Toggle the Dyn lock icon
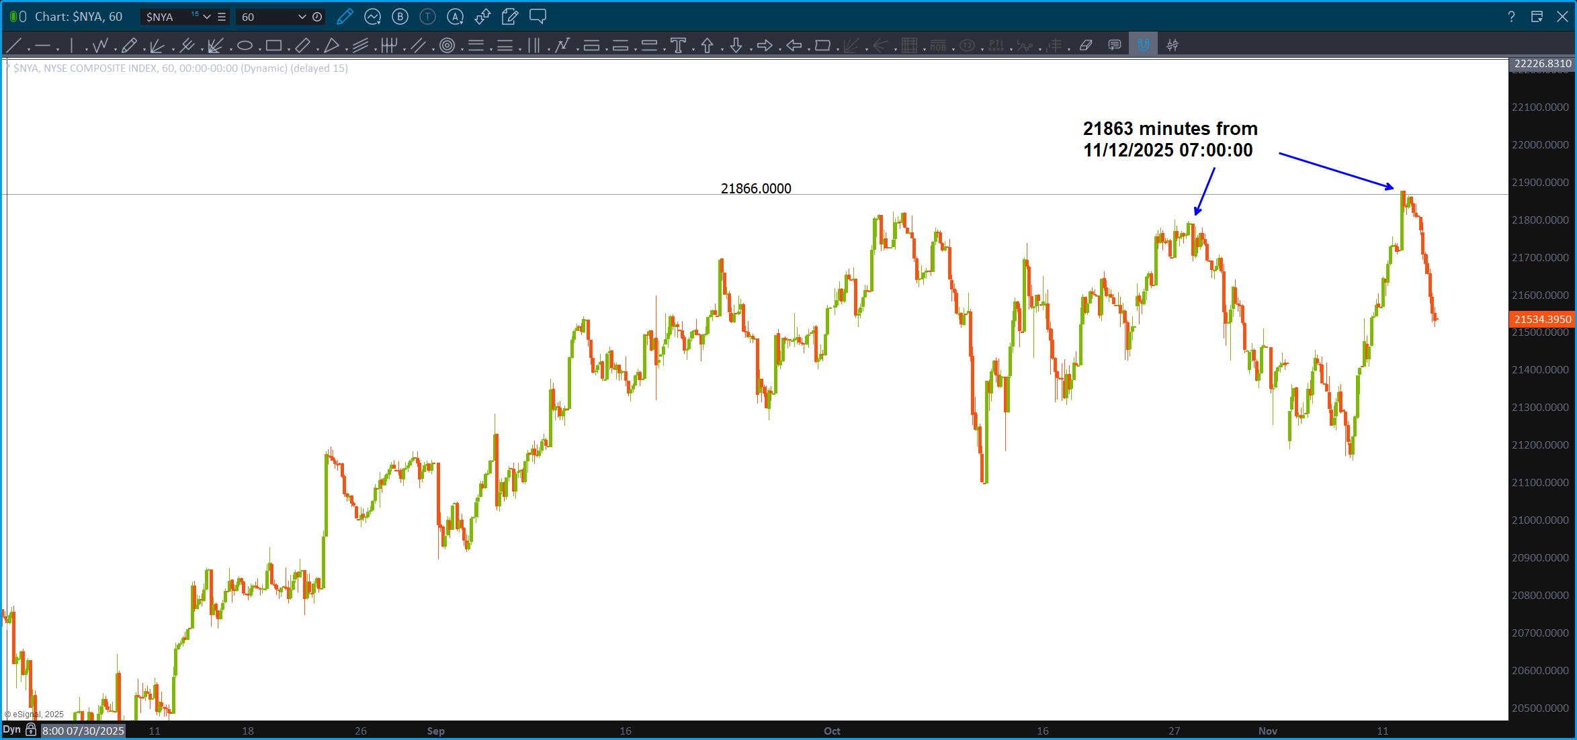This screenshot has width=1577, height=740. point(31,730)
